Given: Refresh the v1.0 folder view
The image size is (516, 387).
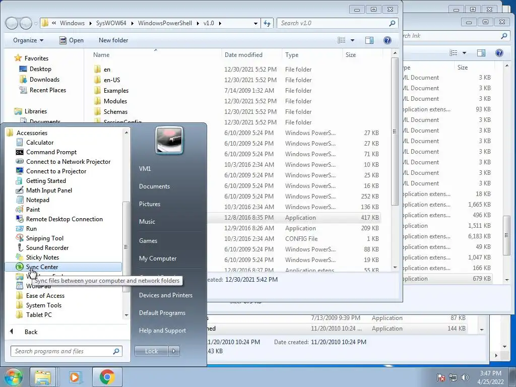Looking at the screenshot, I should [x=267, y=23].
